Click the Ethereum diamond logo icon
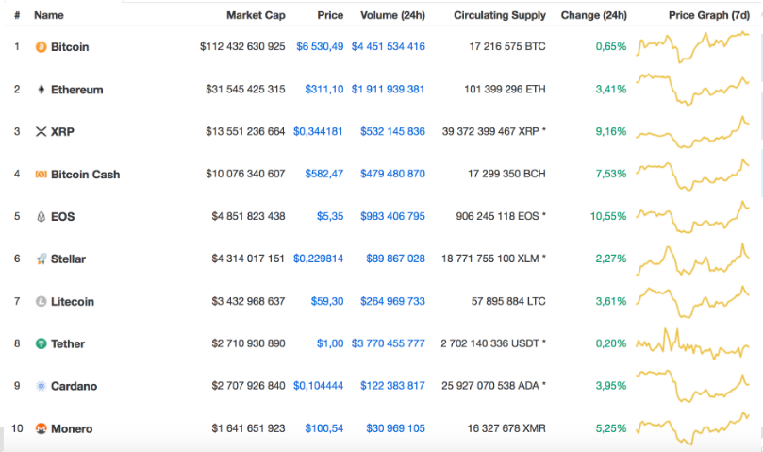The image size is (763, 452). tap(41, 89)
